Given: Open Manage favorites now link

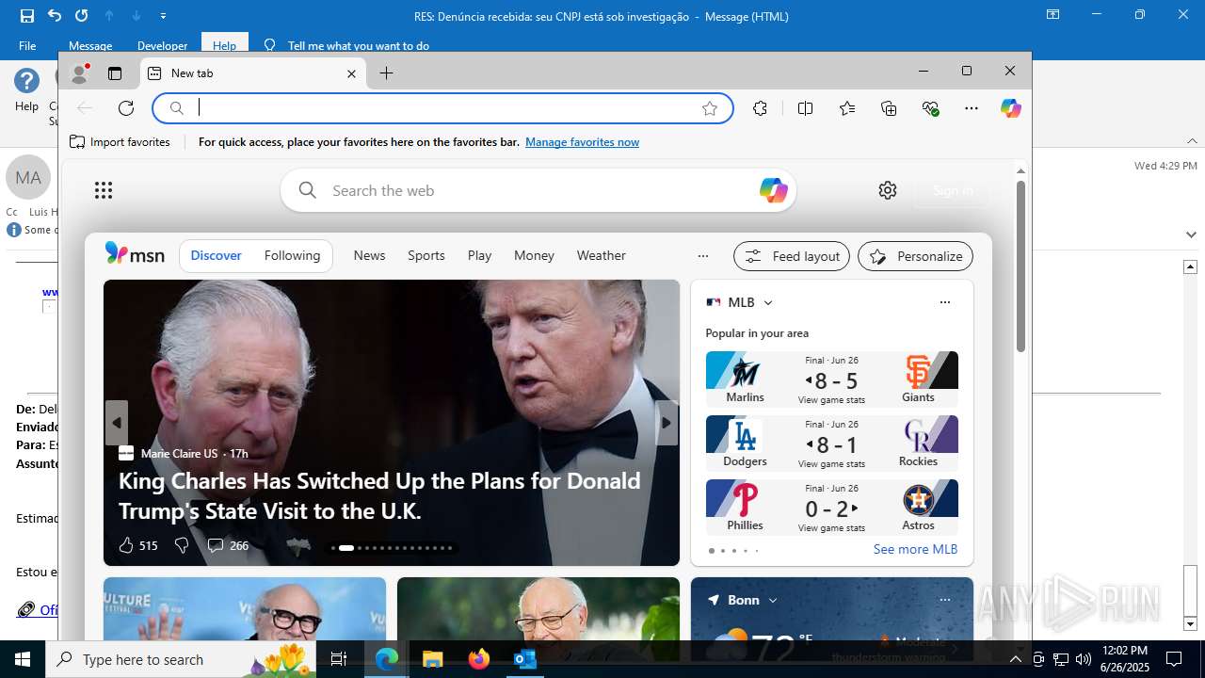Looking at the screenshot, I should coord(582,142).
